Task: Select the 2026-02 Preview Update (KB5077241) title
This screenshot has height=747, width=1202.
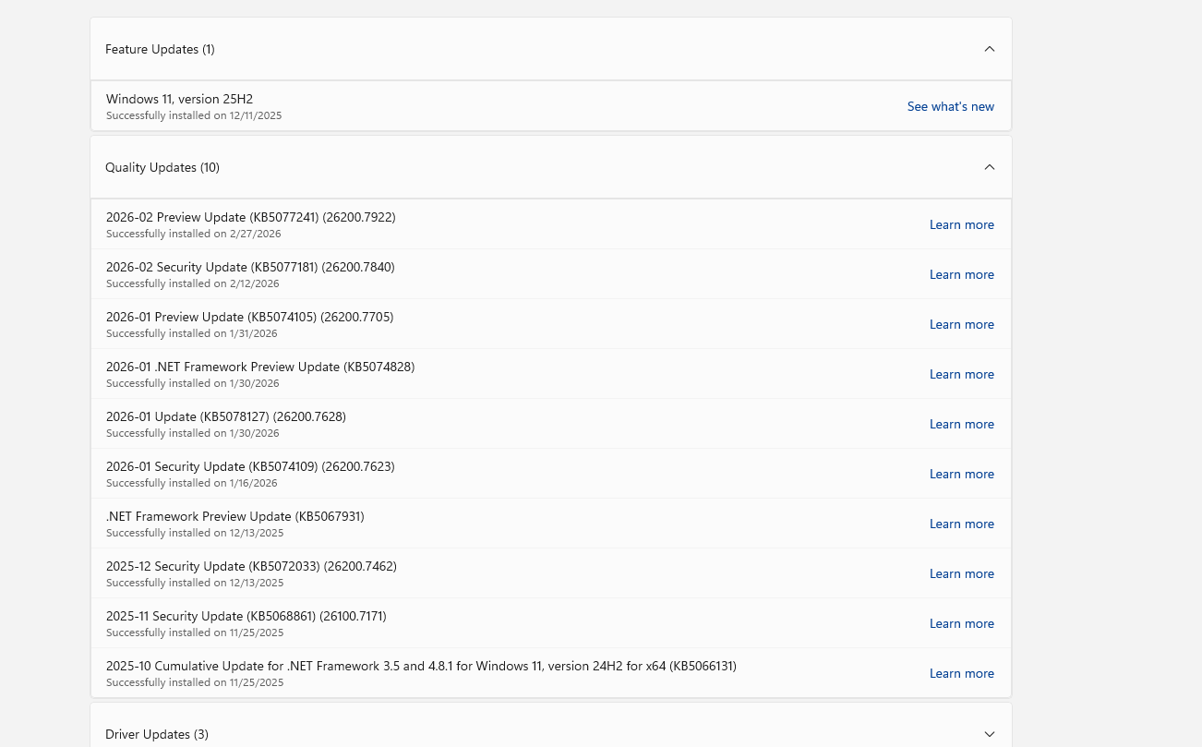Action: pyautogui.click(x=251, y=217)
